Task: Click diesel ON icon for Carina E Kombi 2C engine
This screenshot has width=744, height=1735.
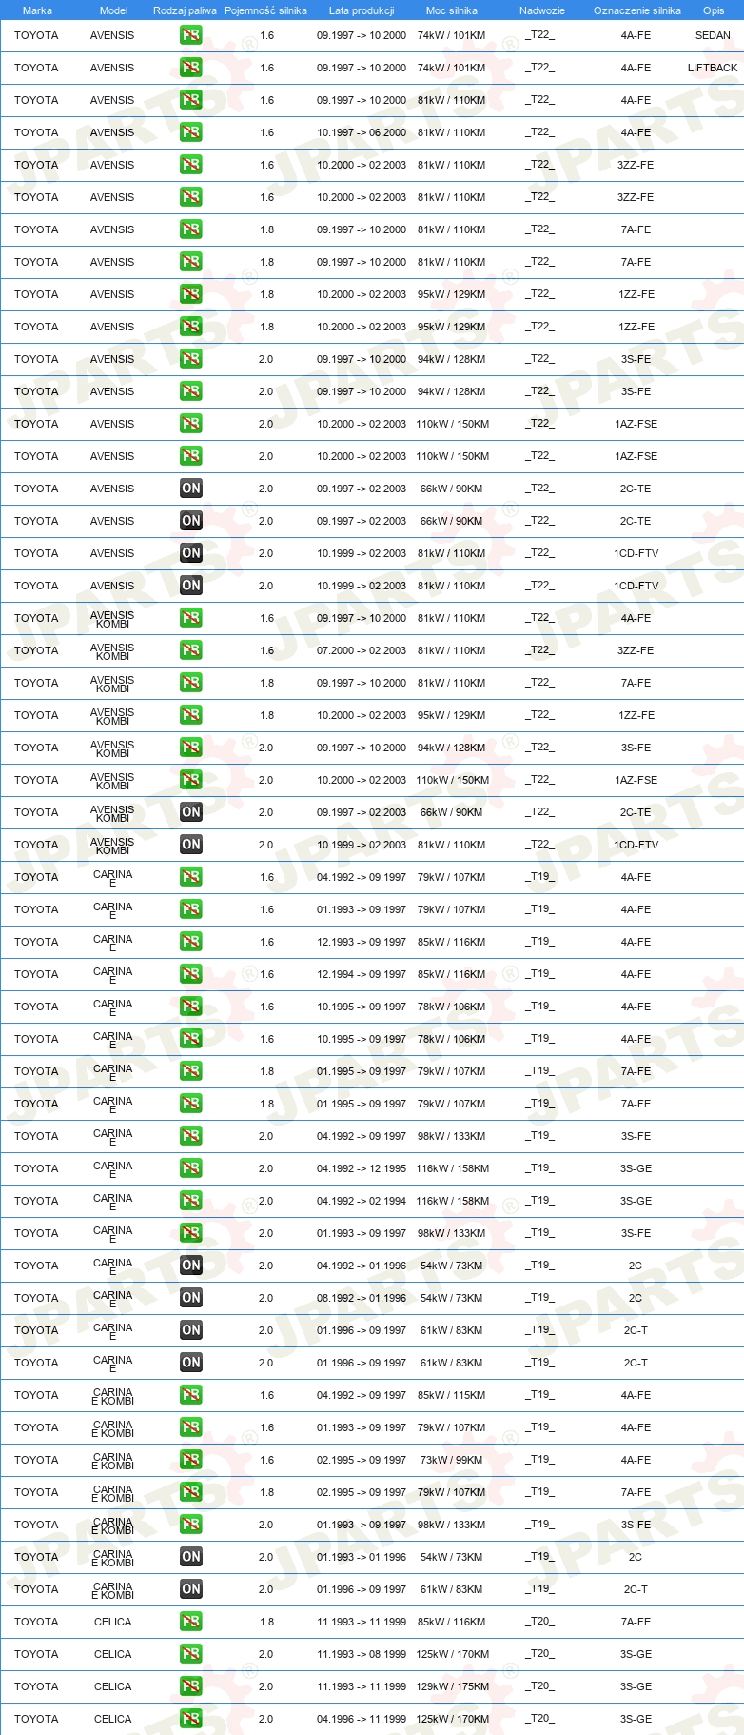Action: 191,1557
